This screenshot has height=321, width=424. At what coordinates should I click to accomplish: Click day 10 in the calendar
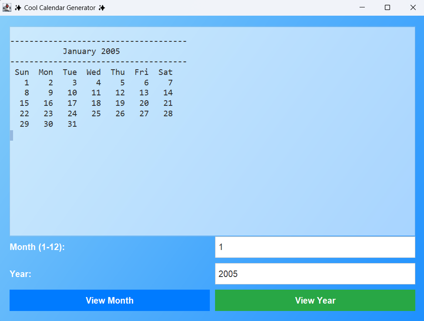[x=72, y=93]
